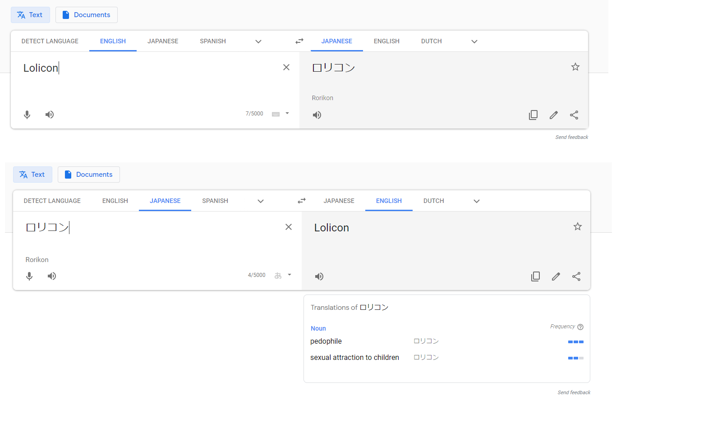Screen dimensions: 708x442
Task: Swap languages in the bottom translator
Action: tap(302, 201)
